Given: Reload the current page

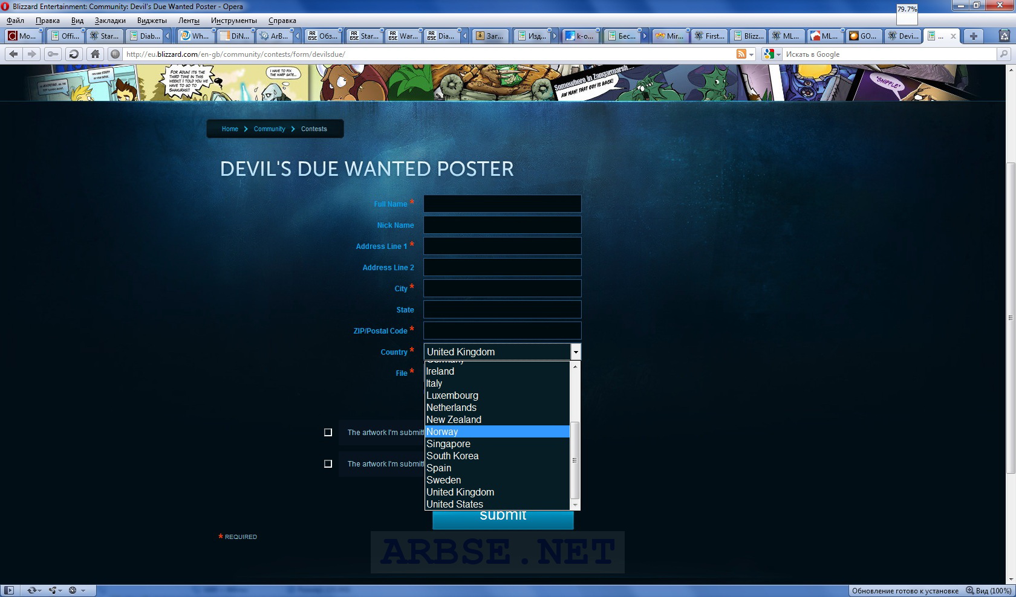Looking at the screenshot, I should click(x=74, y=54).
